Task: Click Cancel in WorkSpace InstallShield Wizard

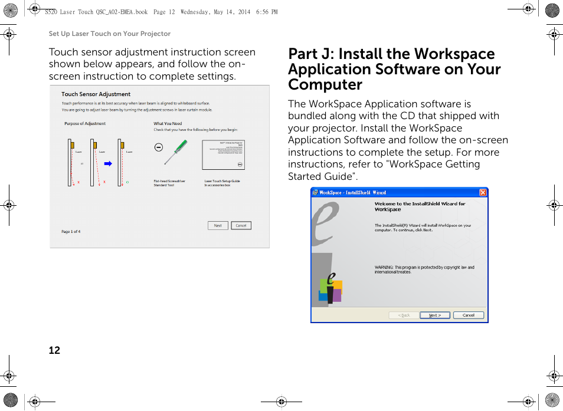Action: [468, 315]
